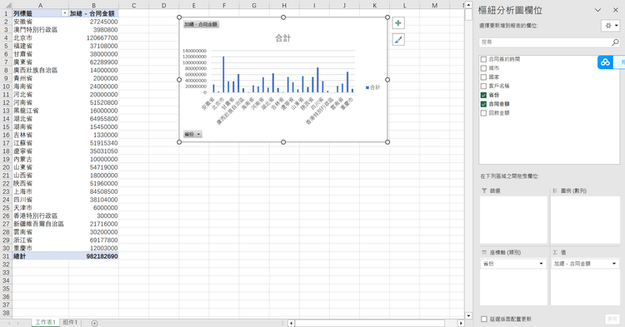This screenshot has height=327, width=625.
Task: Expand the 加總 - 合同金額 values dropdown
Action: click(614, 264)
